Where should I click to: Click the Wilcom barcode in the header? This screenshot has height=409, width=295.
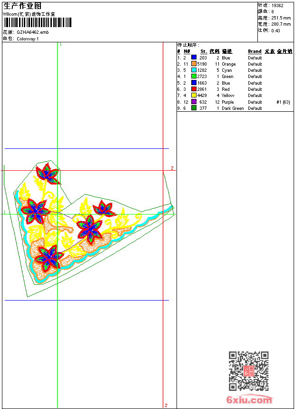(x=38, y=22)
